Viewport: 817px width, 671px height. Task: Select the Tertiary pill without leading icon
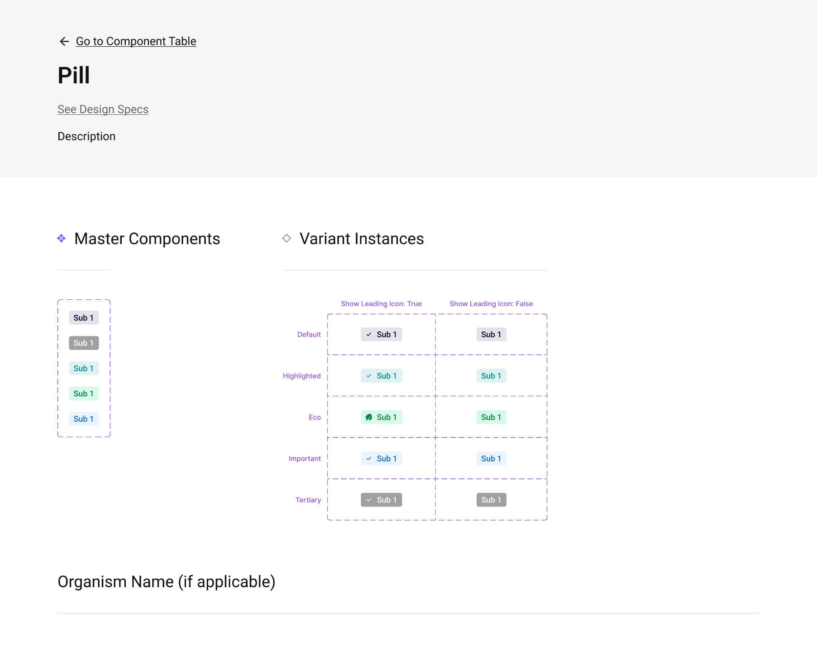pos(491,500)
